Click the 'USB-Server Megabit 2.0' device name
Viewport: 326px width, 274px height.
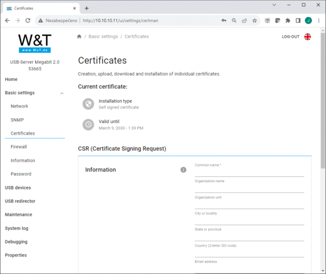pos(35,62)
